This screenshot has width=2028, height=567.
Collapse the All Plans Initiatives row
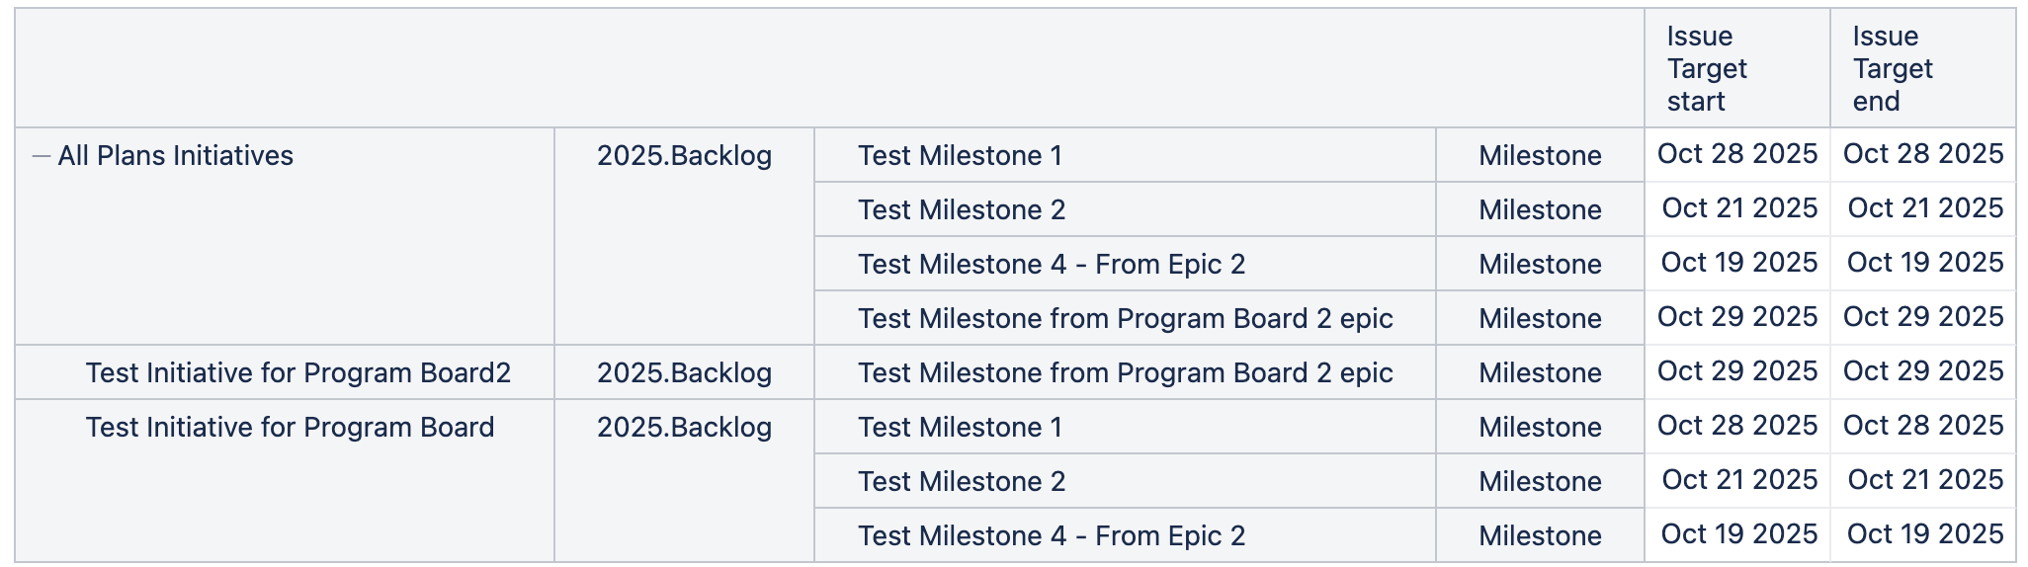tap(42, 156)
